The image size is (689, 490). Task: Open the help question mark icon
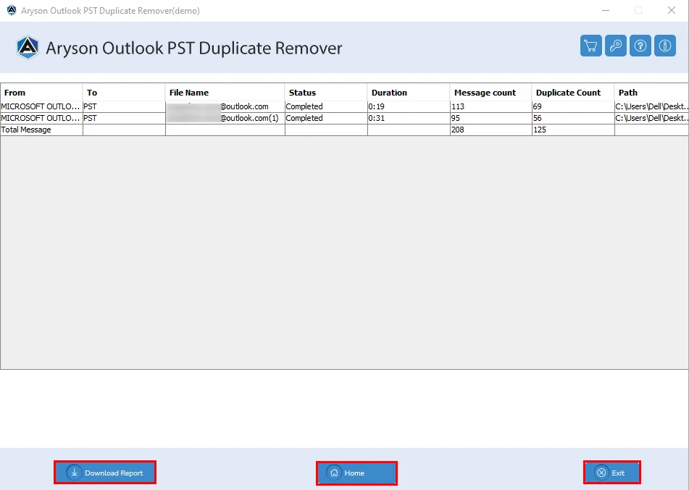pyautogui.click(x=640, y=46)
